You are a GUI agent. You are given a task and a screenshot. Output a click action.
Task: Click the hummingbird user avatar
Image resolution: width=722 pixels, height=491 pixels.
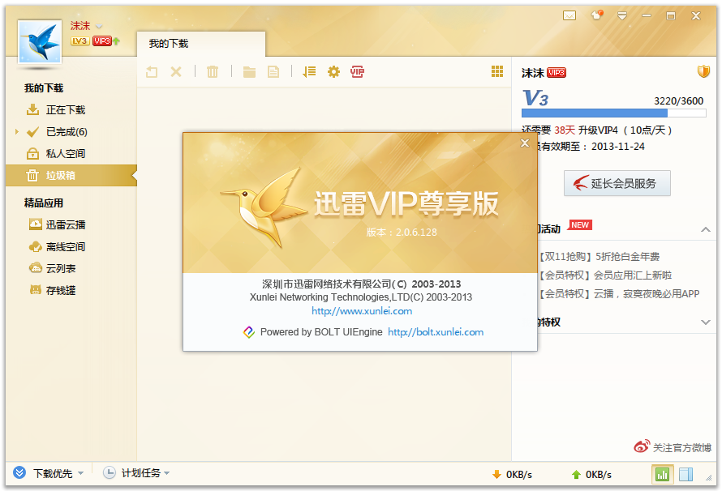(x=40, y=41)
